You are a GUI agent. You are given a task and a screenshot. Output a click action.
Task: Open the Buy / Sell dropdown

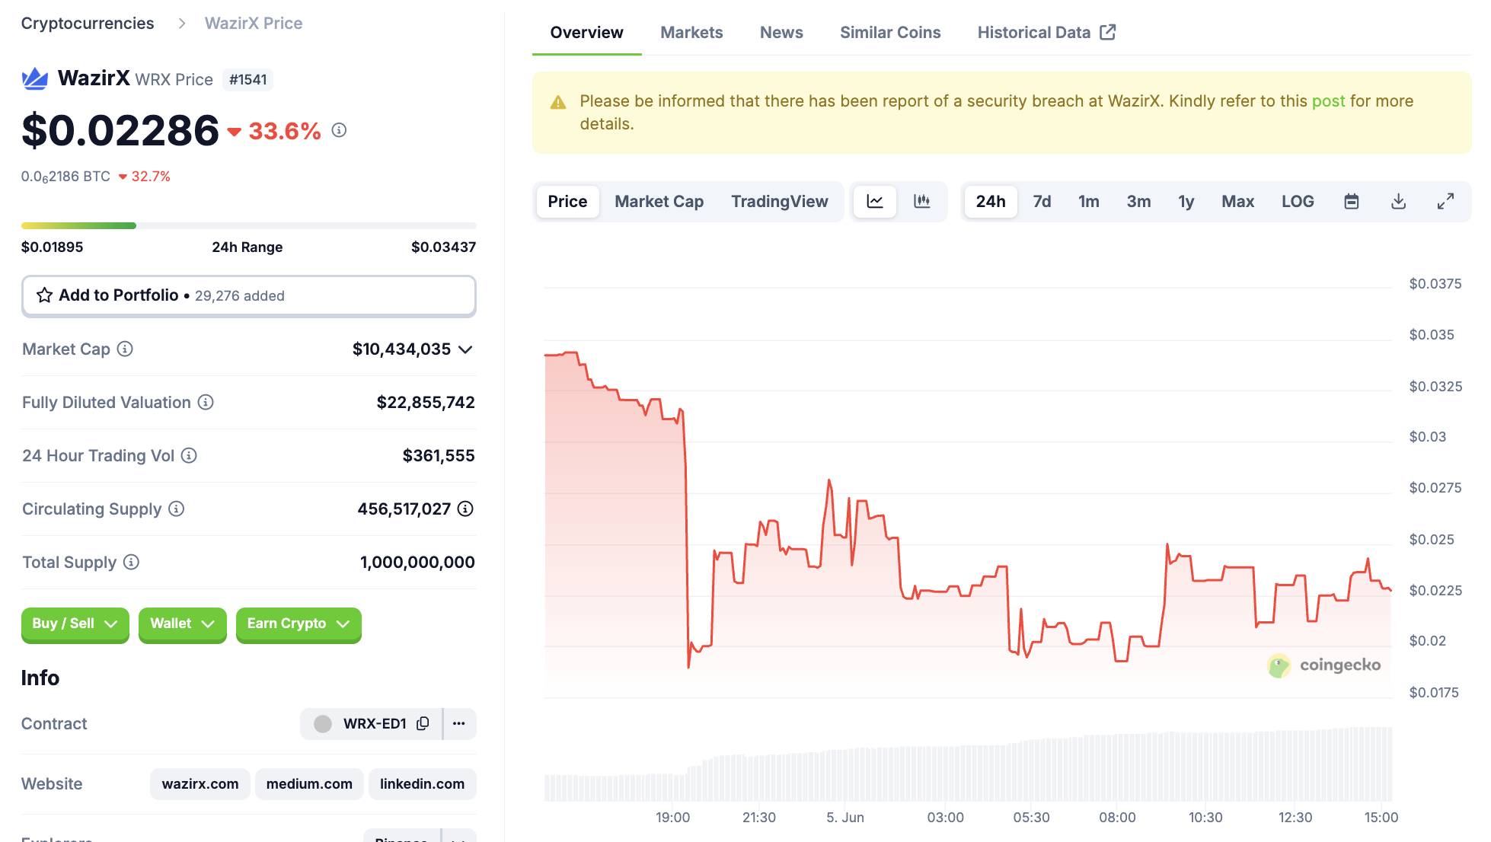75,624
